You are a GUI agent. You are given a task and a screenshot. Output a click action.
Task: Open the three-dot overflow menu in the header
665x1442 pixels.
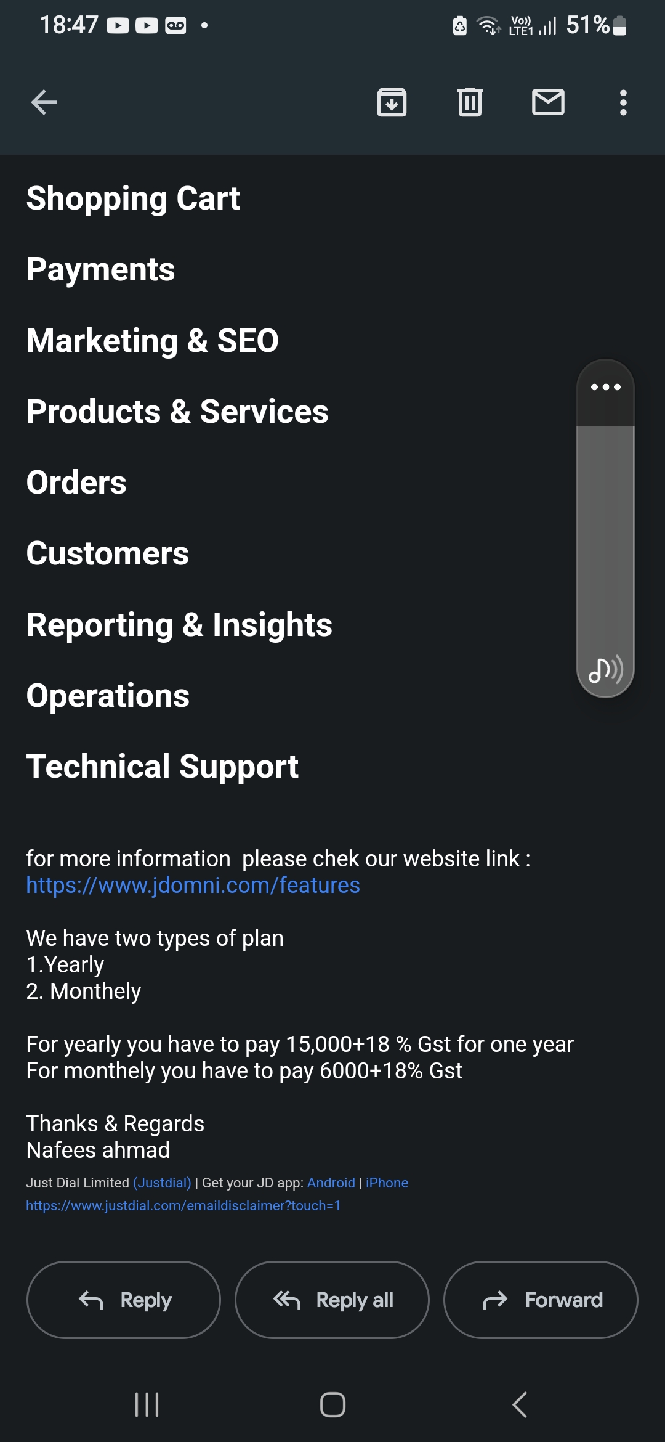623,102
